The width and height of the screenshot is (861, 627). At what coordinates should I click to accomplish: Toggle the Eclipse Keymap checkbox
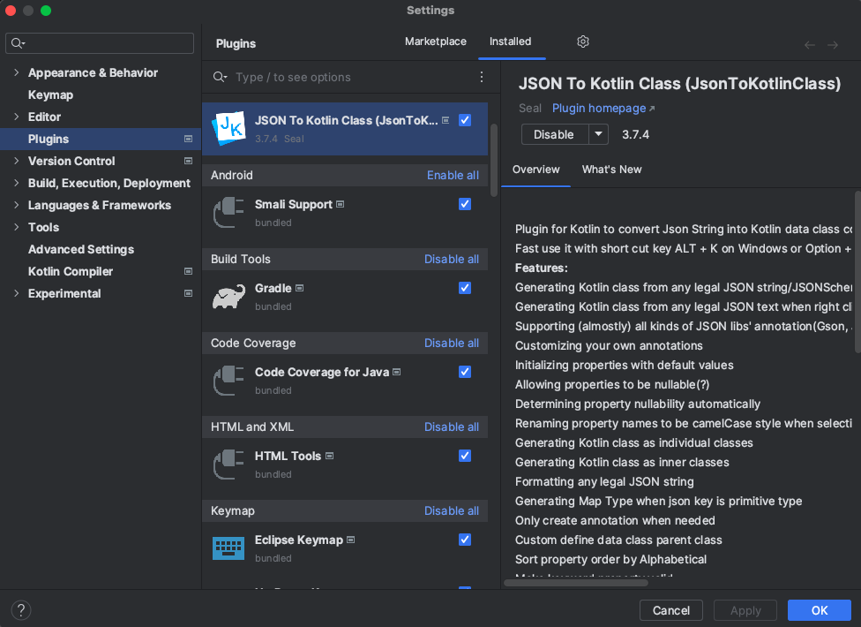pos(465,540)
